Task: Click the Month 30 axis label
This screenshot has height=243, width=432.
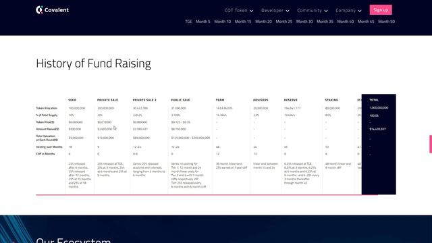Action: click(x=304, y=22)
